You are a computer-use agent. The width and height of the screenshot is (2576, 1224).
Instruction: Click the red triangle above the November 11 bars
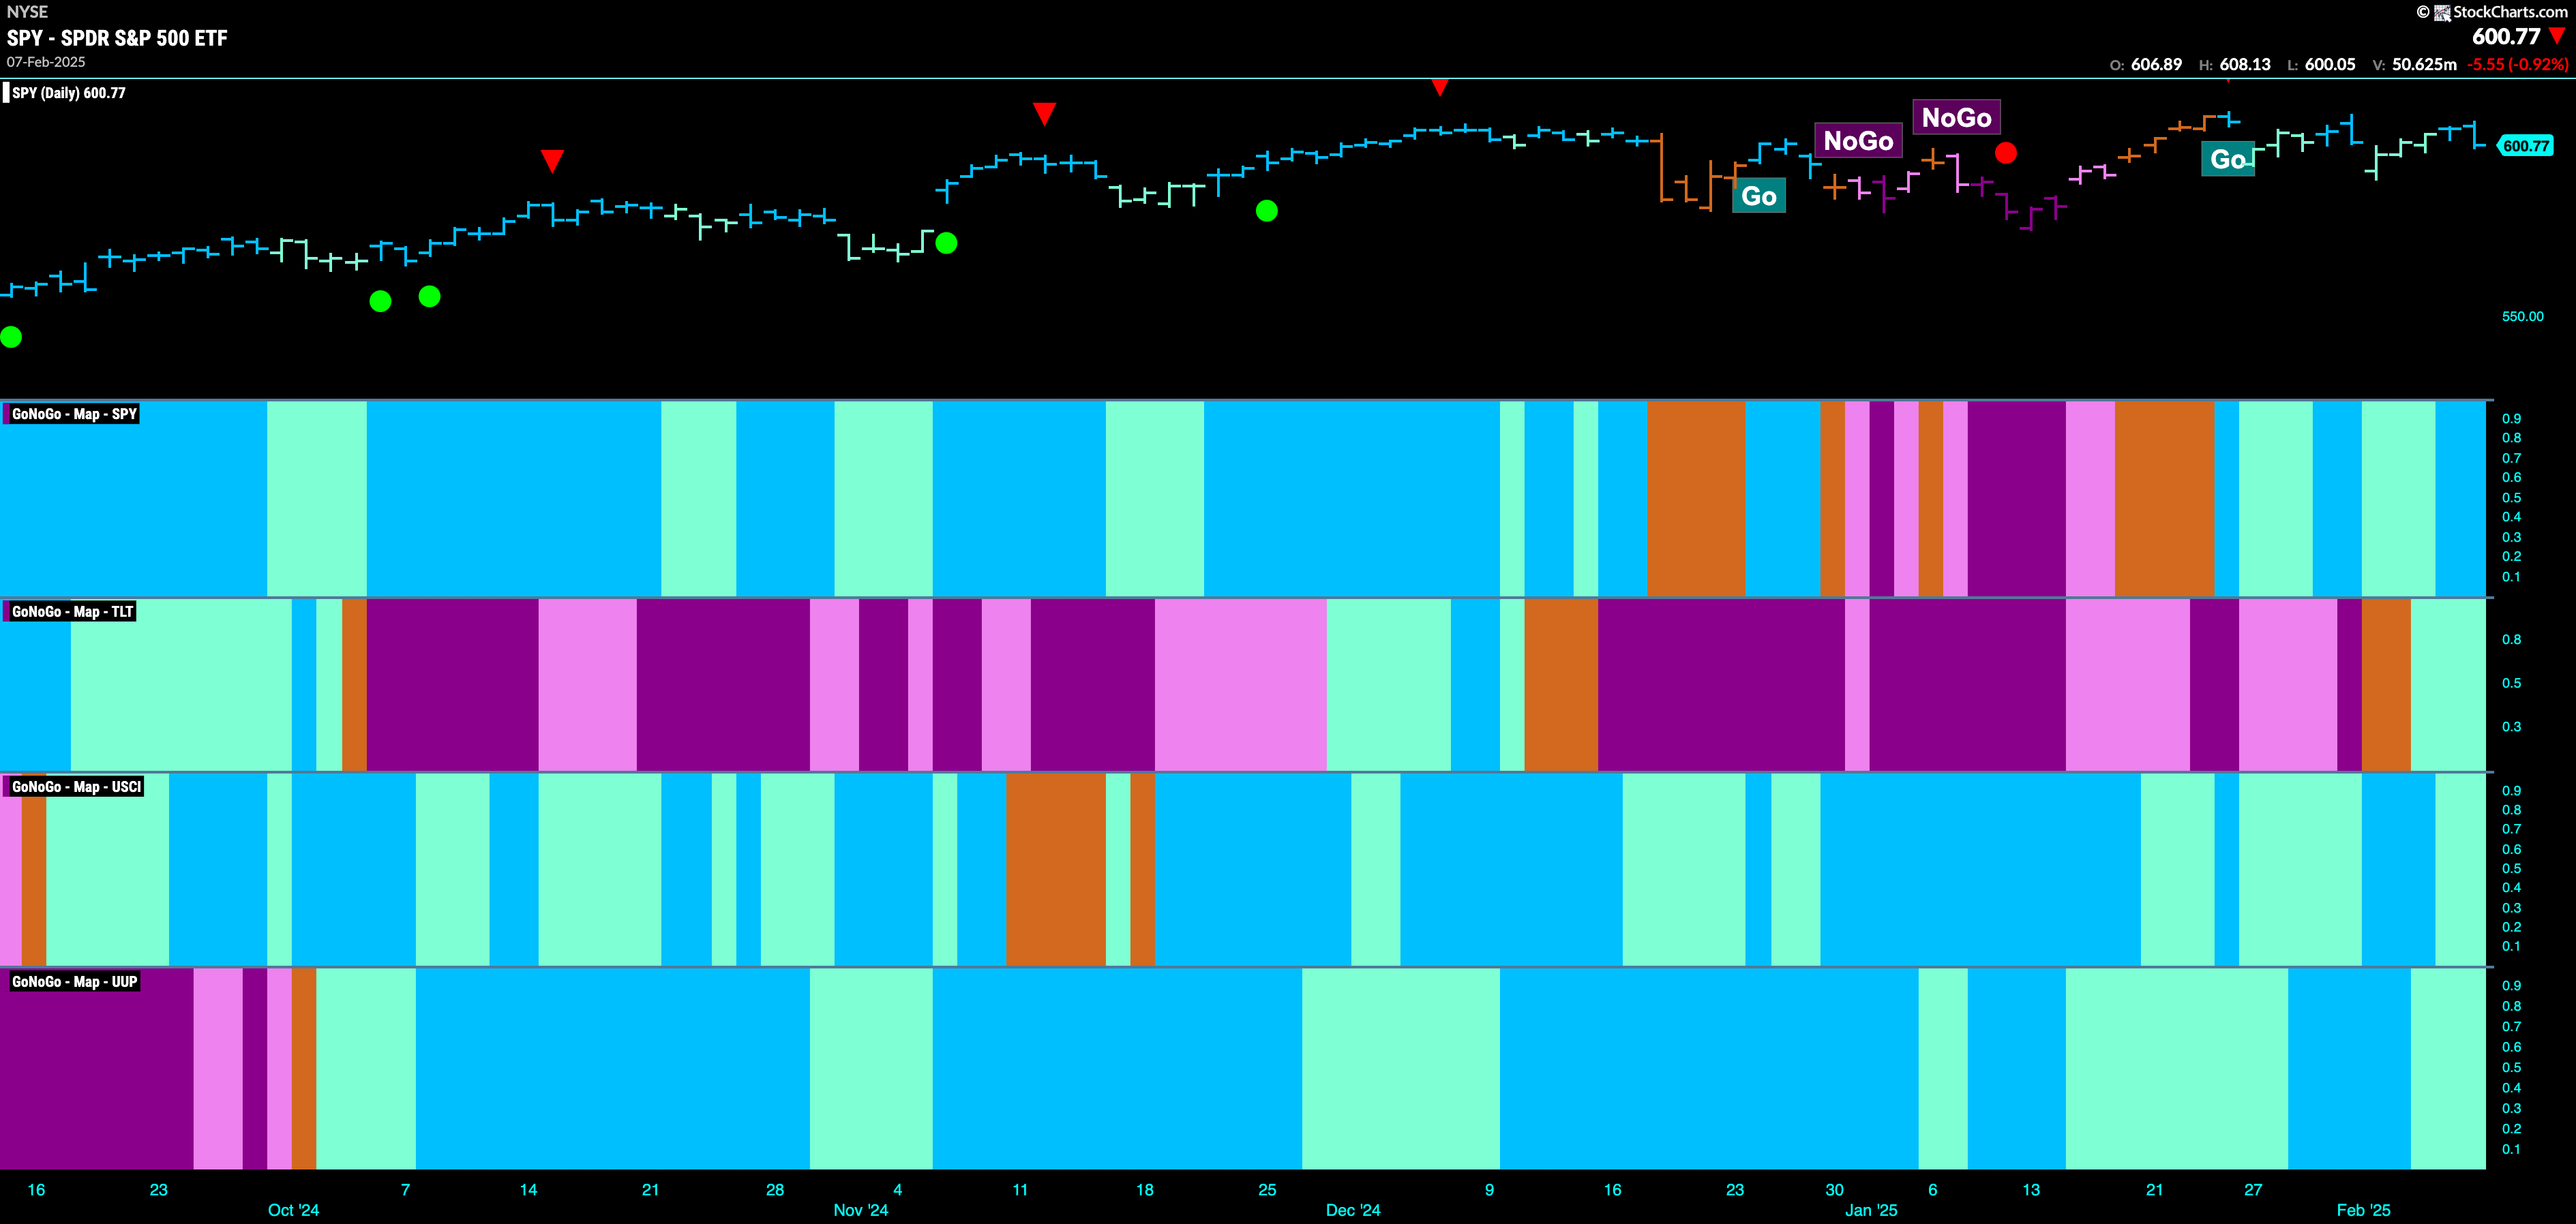point(1044,114)
